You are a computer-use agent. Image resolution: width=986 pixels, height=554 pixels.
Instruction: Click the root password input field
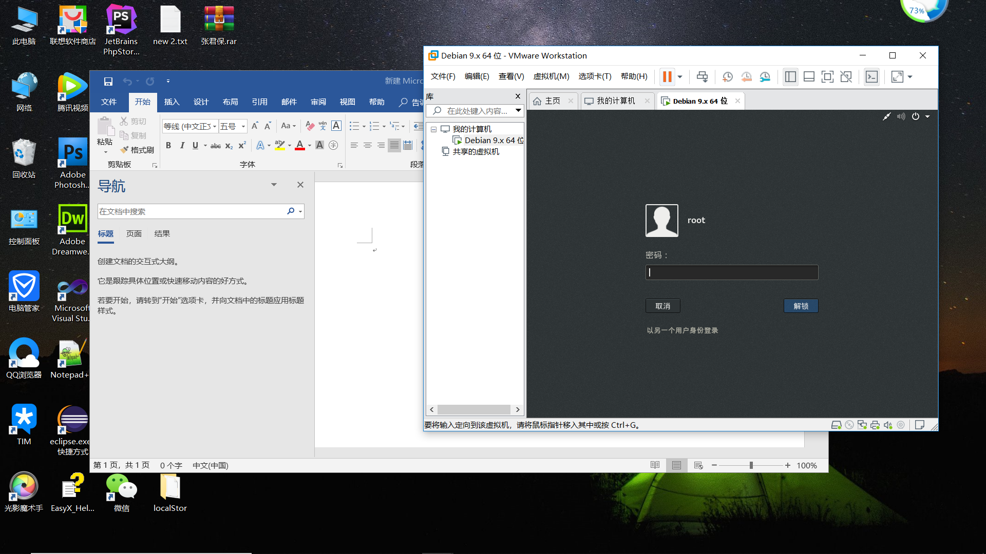[x=731, y=272]
